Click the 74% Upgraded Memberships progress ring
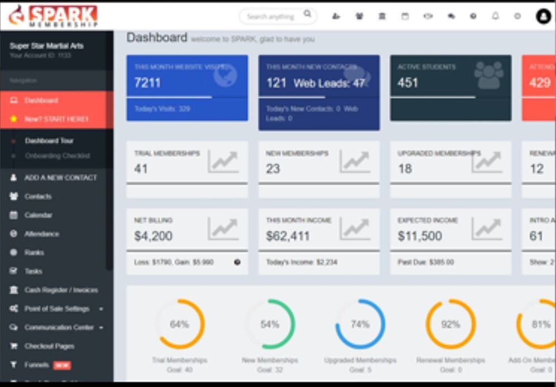The image size is (556, 387). [360, 324]
